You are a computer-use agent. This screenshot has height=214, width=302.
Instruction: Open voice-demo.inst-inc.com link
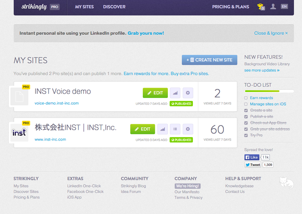pyautogui.click(x=57, y=103)
